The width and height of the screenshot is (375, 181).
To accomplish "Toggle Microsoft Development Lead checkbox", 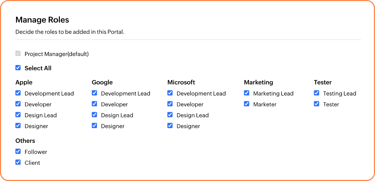I will (x=170, y=93).
